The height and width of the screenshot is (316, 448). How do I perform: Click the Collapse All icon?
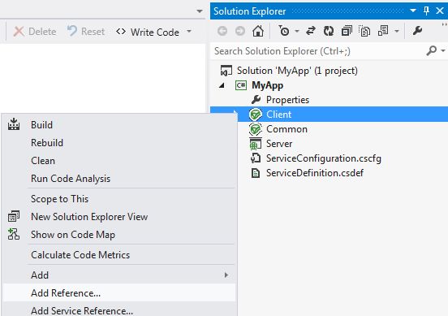coord(347,31)
